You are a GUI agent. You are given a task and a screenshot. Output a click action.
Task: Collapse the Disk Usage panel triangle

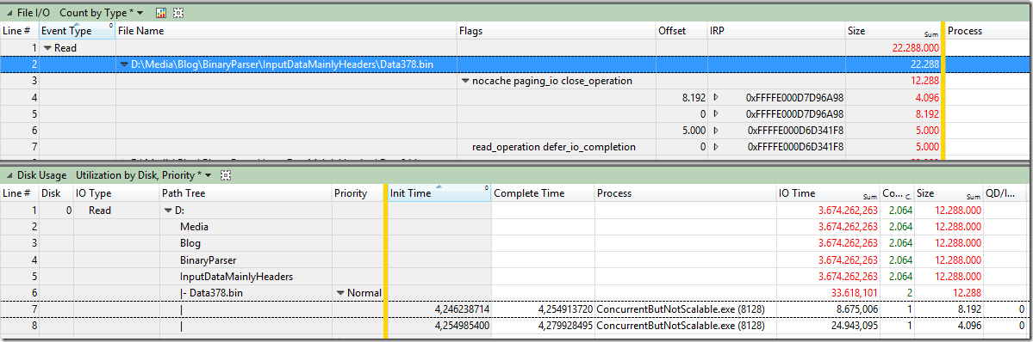pyautogui.click(x=9, y=175)
